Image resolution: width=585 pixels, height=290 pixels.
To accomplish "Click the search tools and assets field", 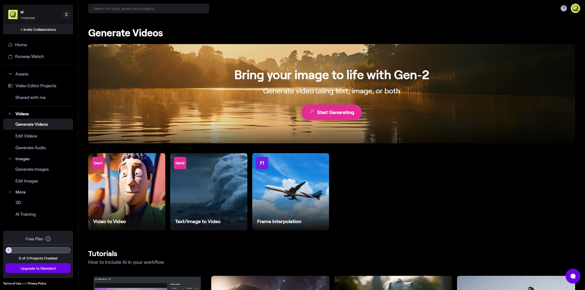I will pyautogui.click(x=149, y=9).
